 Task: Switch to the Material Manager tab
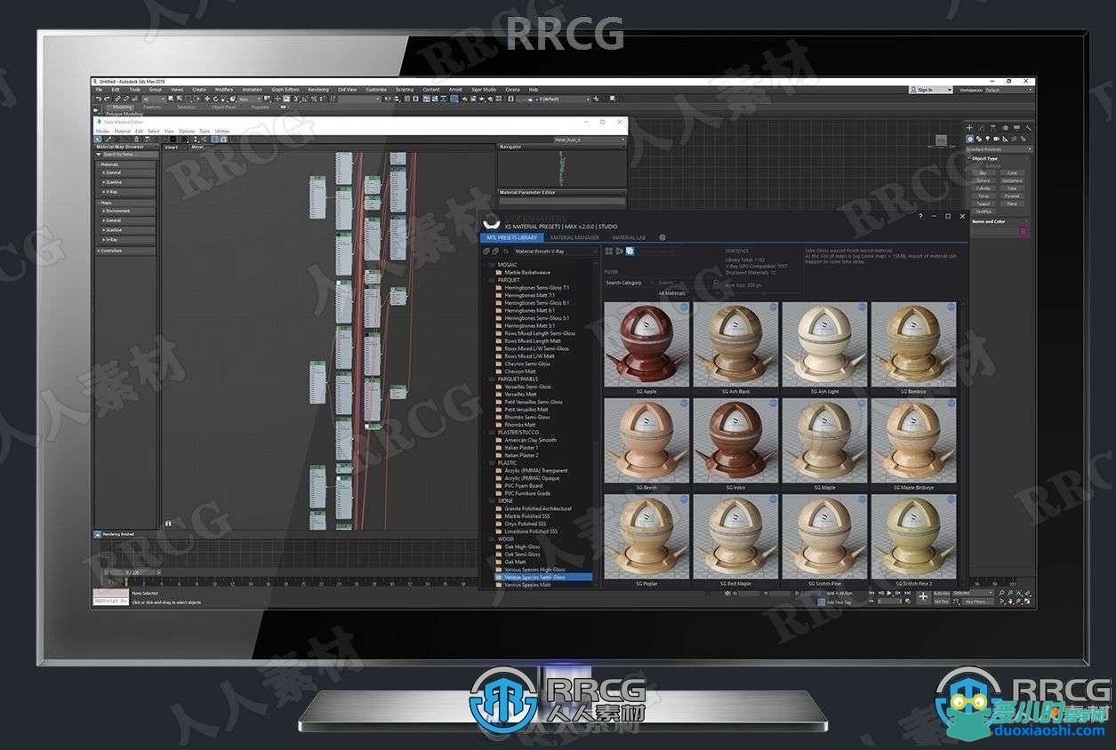(x=574, y=238)
